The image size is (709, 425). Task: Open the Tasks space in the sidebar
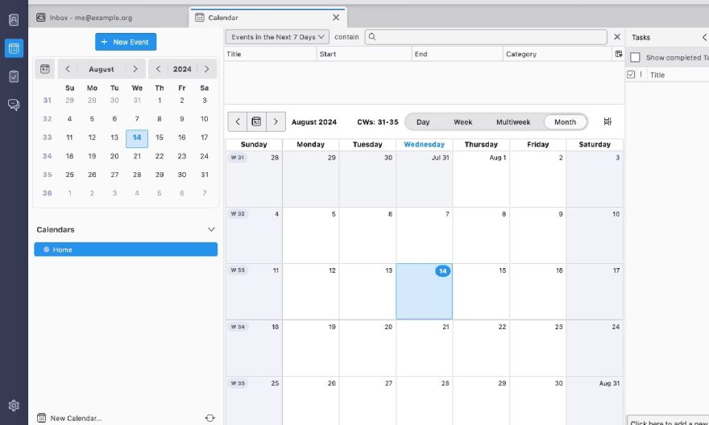pyautogui.click(x=14, y=76)
